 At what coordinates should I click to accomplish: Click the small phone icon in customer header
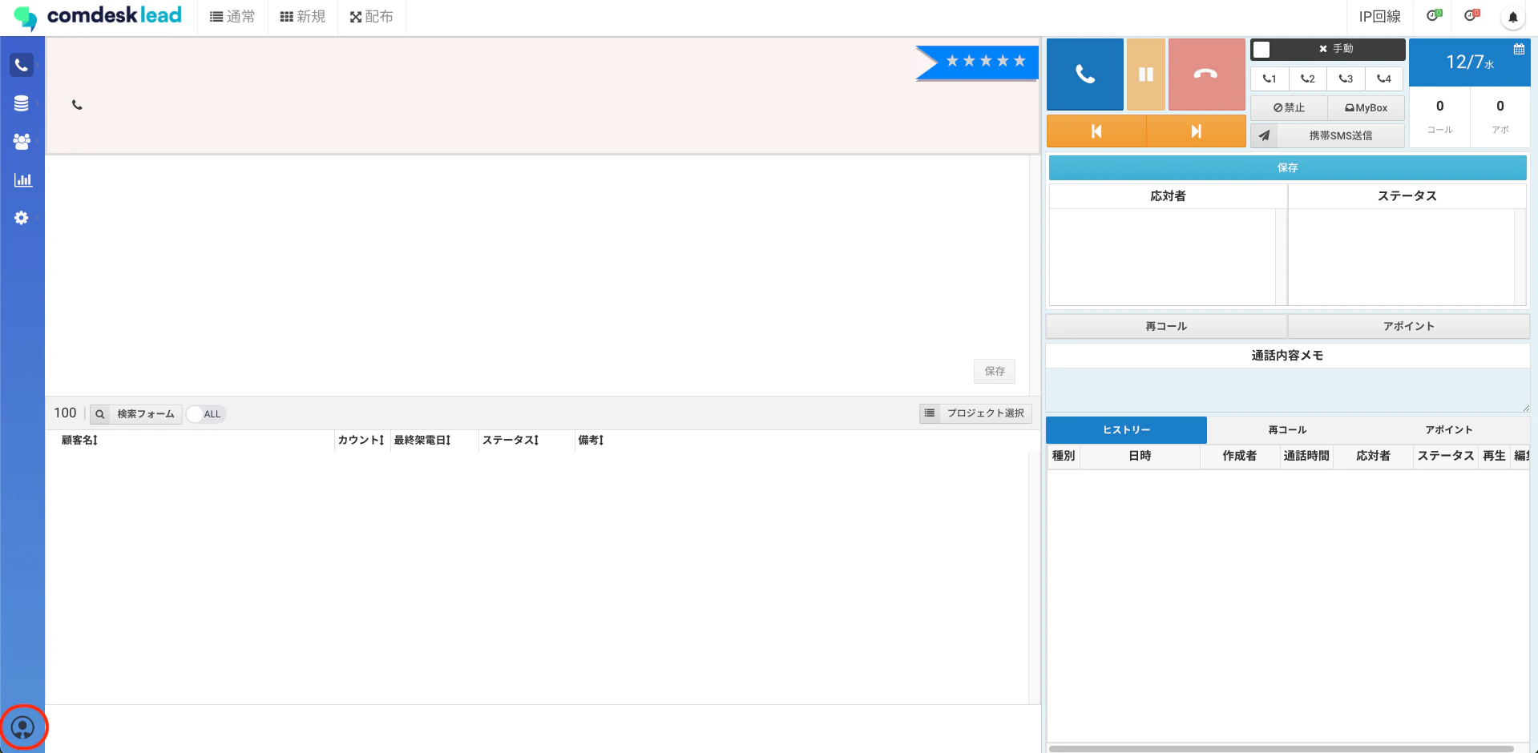coord(77,105)
